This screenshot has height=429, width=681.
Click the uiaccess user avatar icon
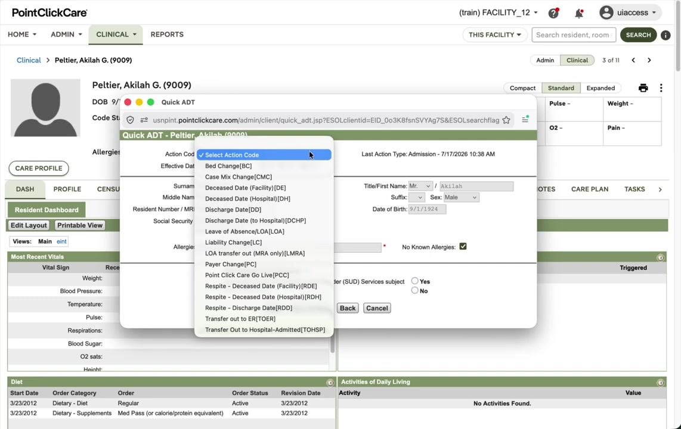(x=606, y=13)
